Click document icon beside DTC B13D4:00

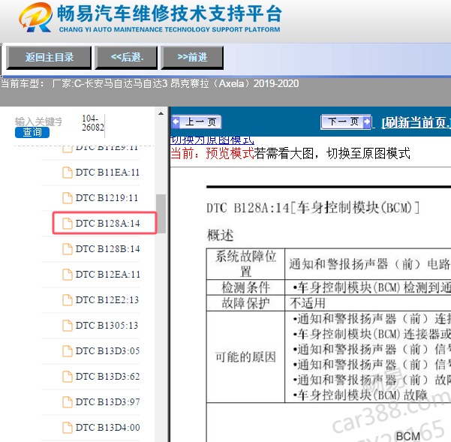point(68,428)
